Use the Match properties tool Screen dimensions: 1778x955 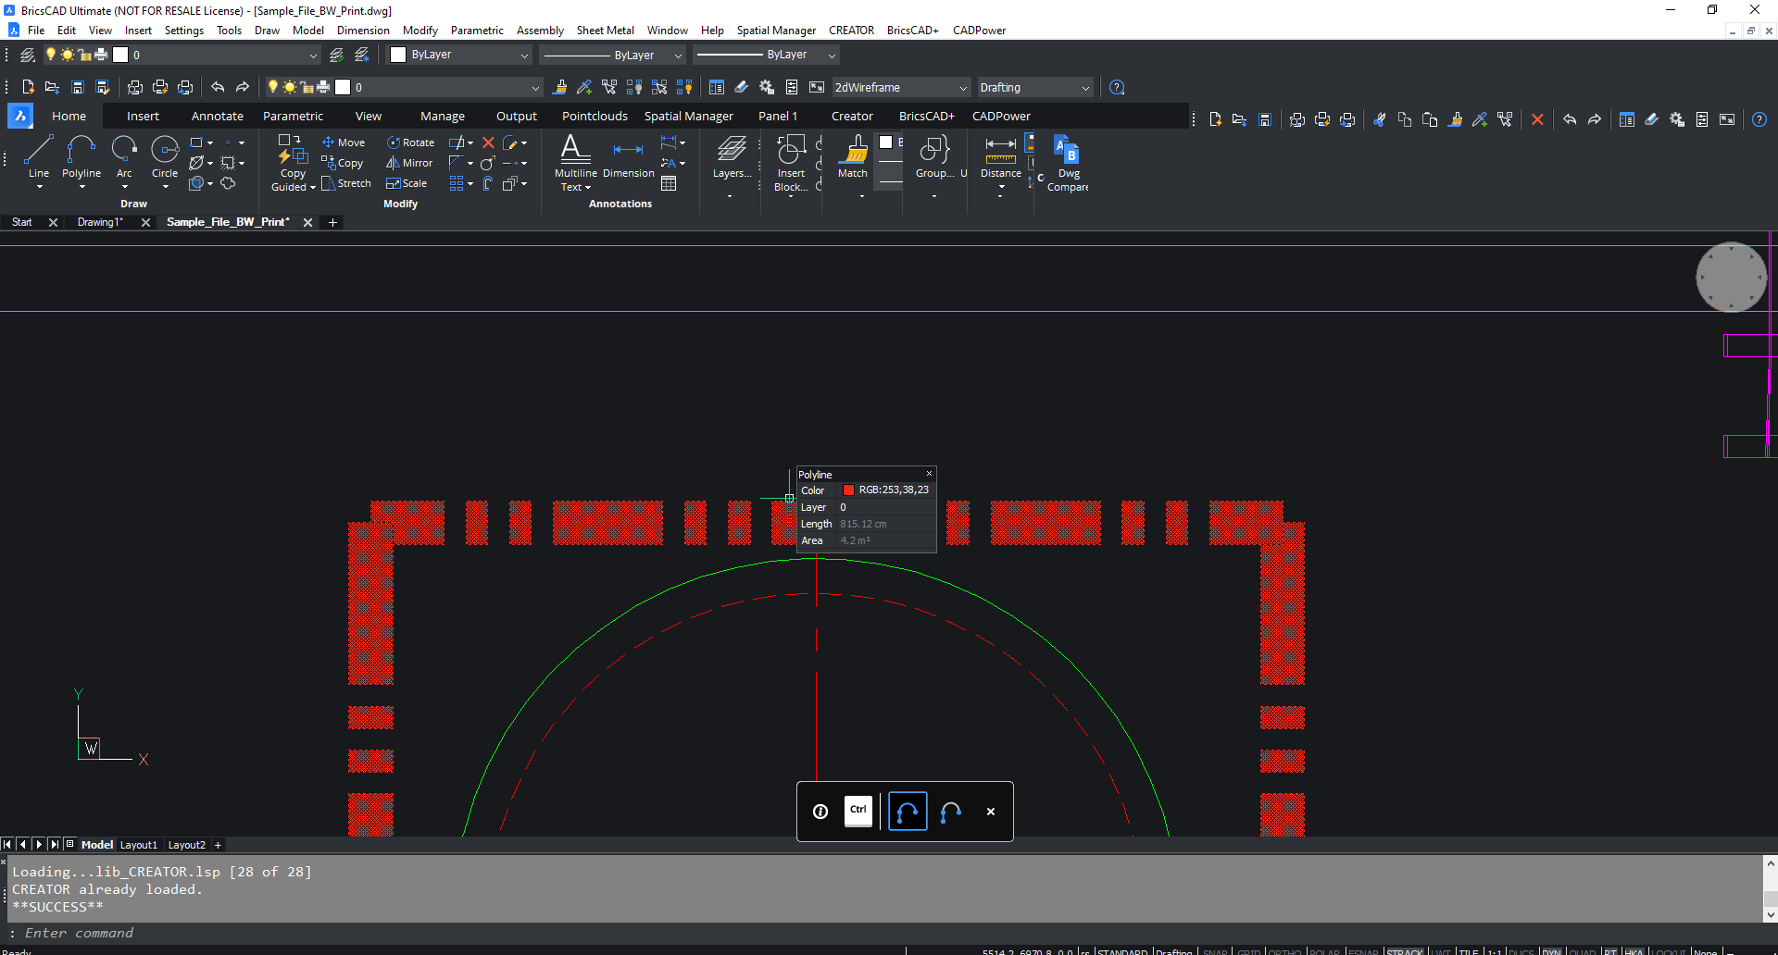pyautogui.click(x=852, y=157)
